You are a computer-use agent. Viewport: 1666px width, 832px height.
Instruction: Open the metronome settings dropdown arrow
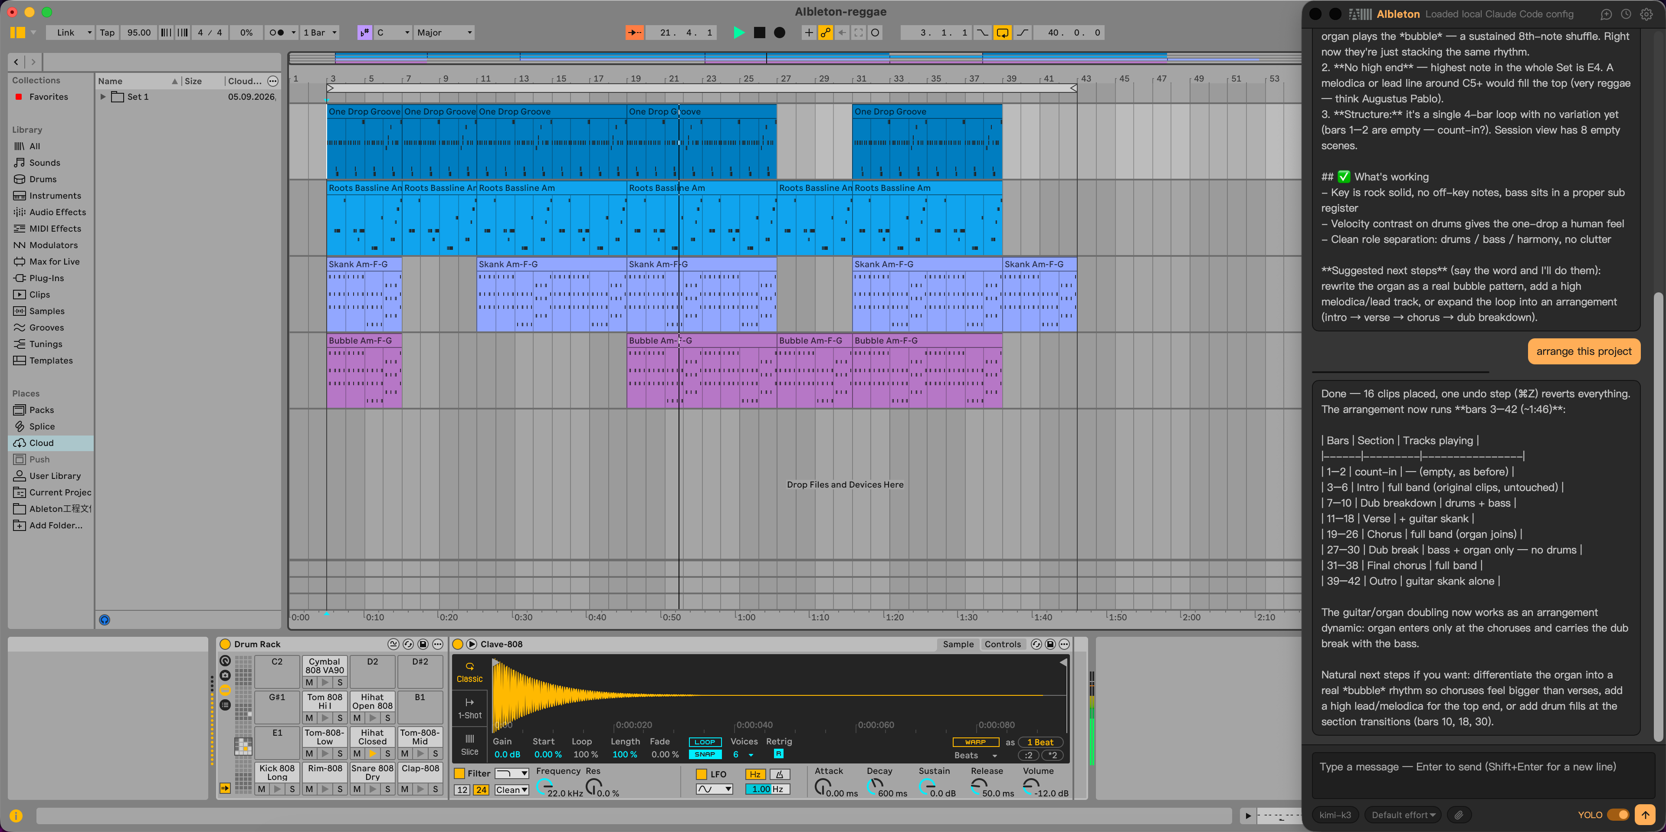(294, 33)
